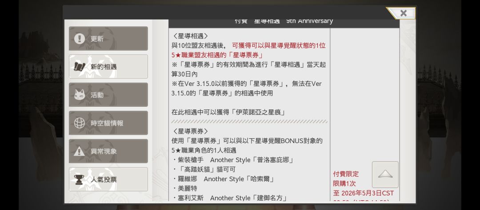480x210 pixels.
Task: Click list entry 塞利艾斯 Another Style「建御名方」
Action: [x=230, y=198]
